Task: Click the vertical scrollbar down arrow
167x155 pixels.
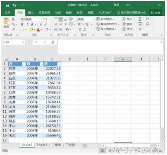Action: (x=162, y=141)
